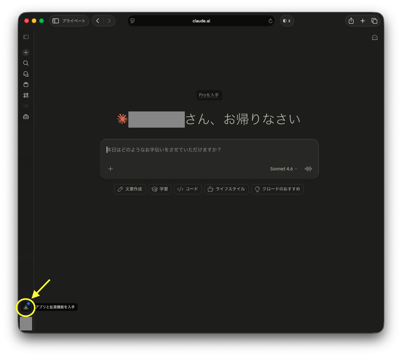This screenshot has height=357, width=402.
Task: Go forward in Safari history
Action: (x=109, y=21)
